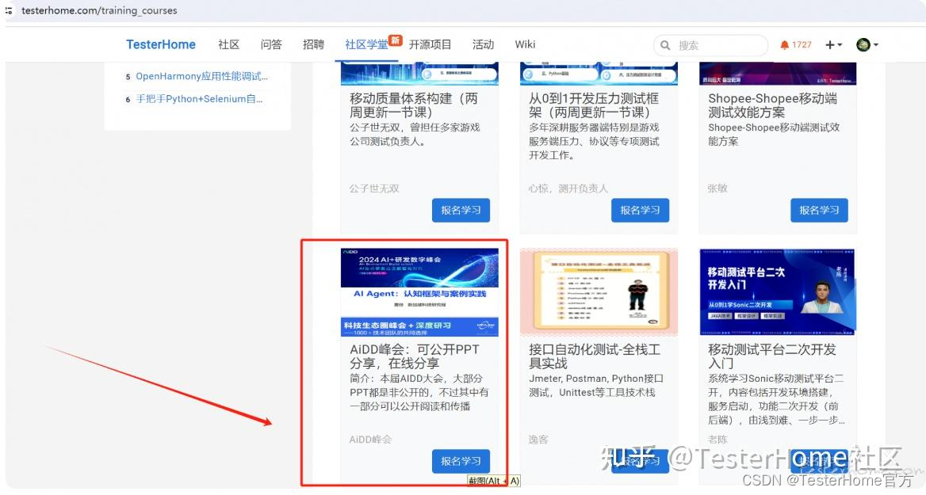Open the avatar dropdown arrow
This screenshot has height=495, width=926.
[875, 45]
